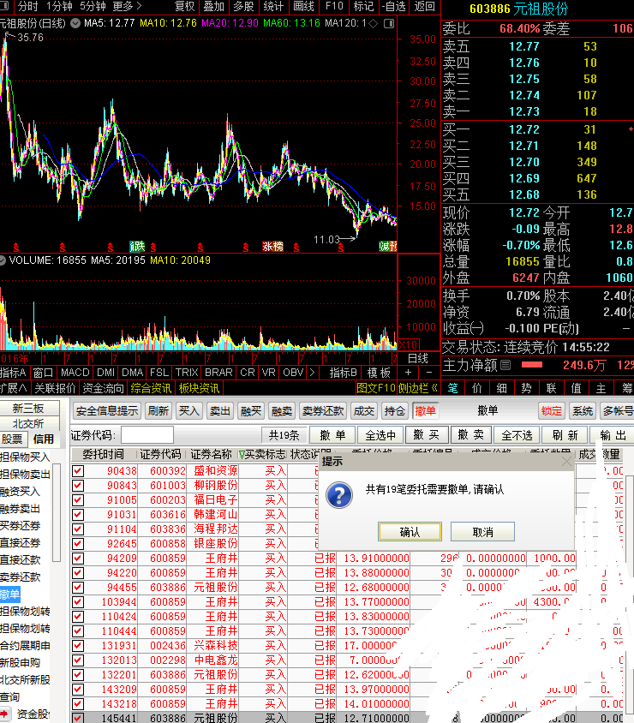Show more indicators with the > arrow
Screen dimensions: 634x723
[x=312, y=373]
